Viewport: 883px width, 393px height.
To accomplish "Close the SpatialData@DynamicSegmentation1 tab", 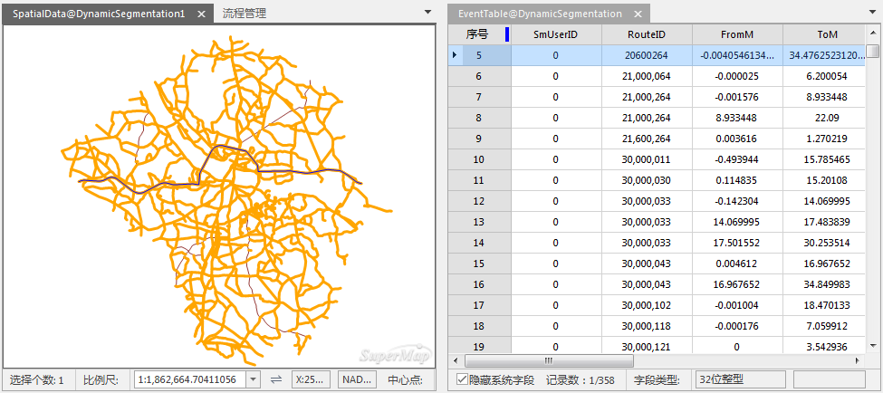I will (x=202, y=14).
